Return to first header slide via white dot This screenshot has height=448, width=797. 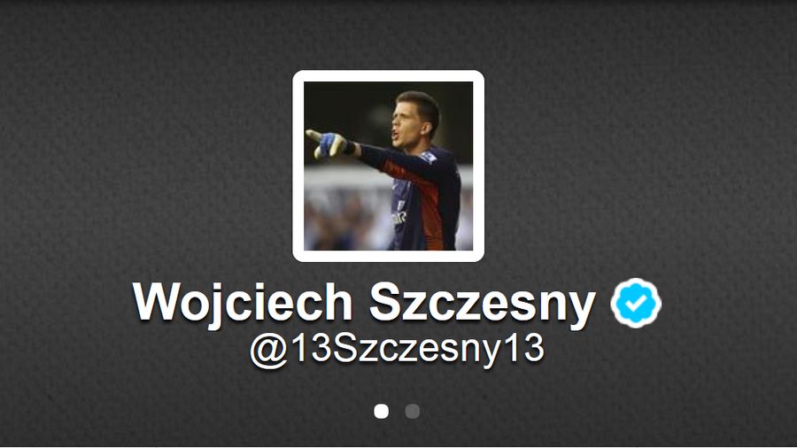tap(381, 411)
